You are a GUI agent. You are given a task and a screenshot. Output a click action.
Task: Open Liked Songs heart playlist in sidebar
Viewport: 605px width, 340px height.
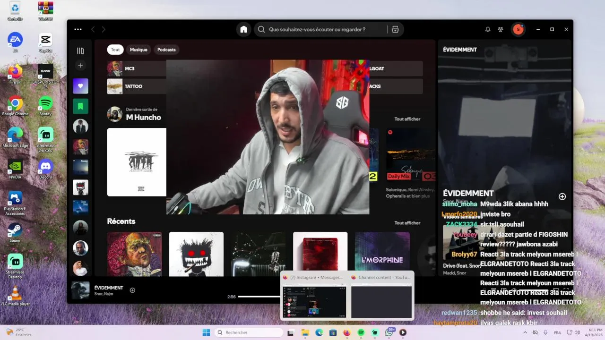pyautogui.click(x=80, y=86)
